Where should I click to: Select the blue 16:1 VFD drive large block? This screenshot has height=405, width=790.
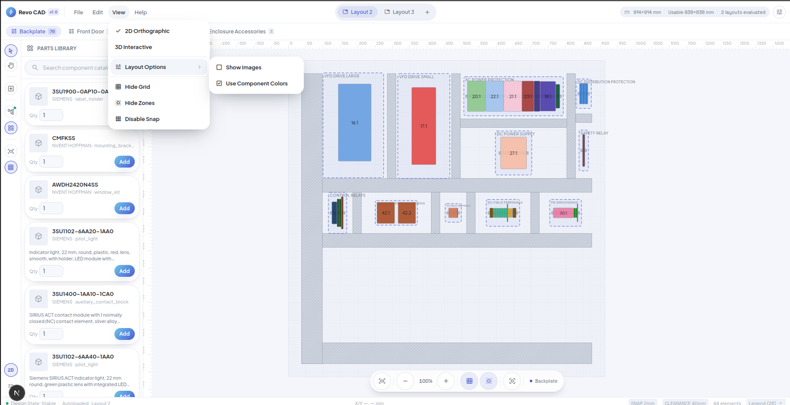click(355, 122)
